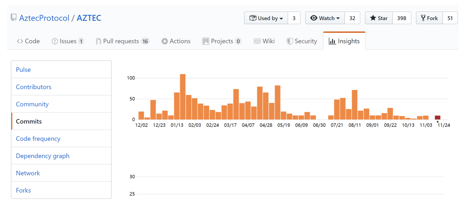Click the Used by count 3
The height and width of the screenshot is (207, 472).
coord(294,18)
